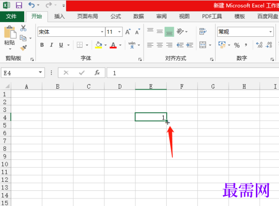Apply comma thousands separator style
279x206 pixels.
click(x=246, y=45)
